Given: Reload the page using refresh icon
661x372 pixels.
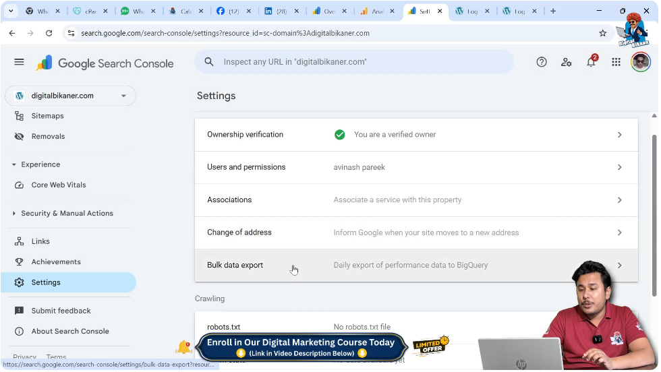Looking at the screenshot, I should pos(49,33).
